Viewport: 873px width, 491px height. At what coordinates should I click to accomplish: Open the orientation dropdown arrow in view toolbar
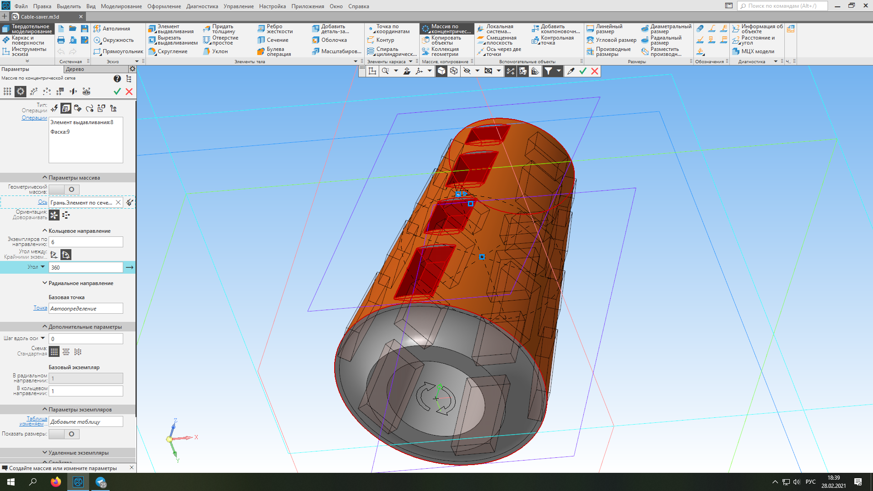[430, 71]
